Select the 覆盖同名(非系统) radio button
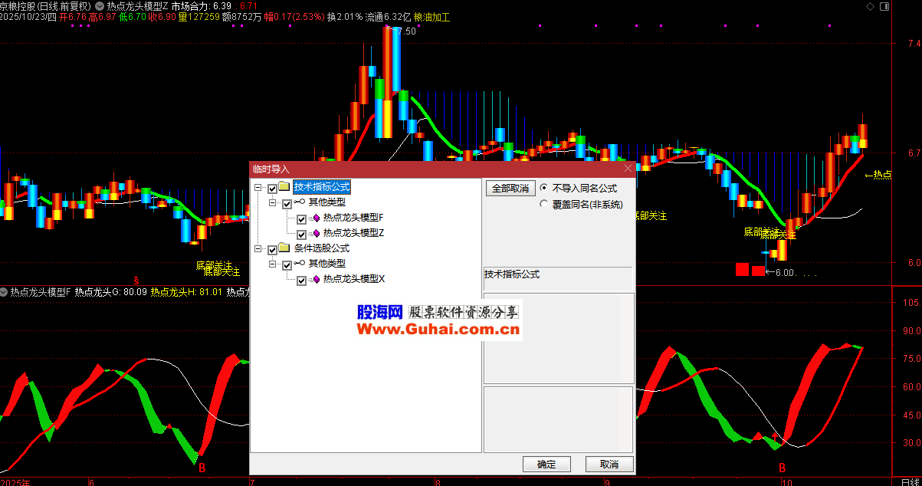 544,205
